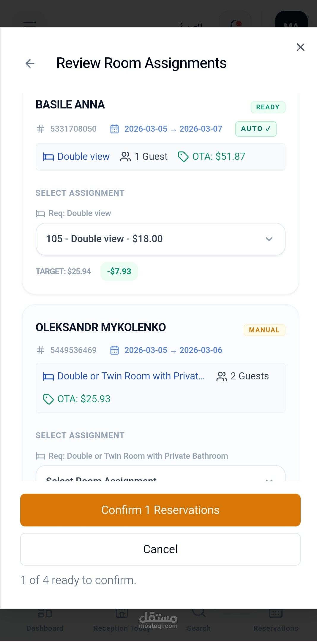Click the READY status badge
Image resolution: width=317 pixels, height=642 pixels.
click(x=268, y=107)
